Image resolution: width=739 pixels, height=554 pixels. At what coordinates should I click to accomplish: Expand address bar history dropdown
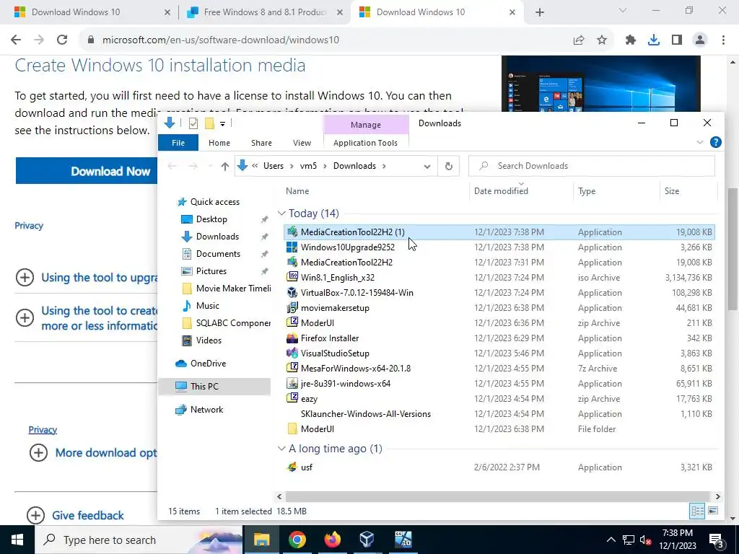[x=427, y=167]
